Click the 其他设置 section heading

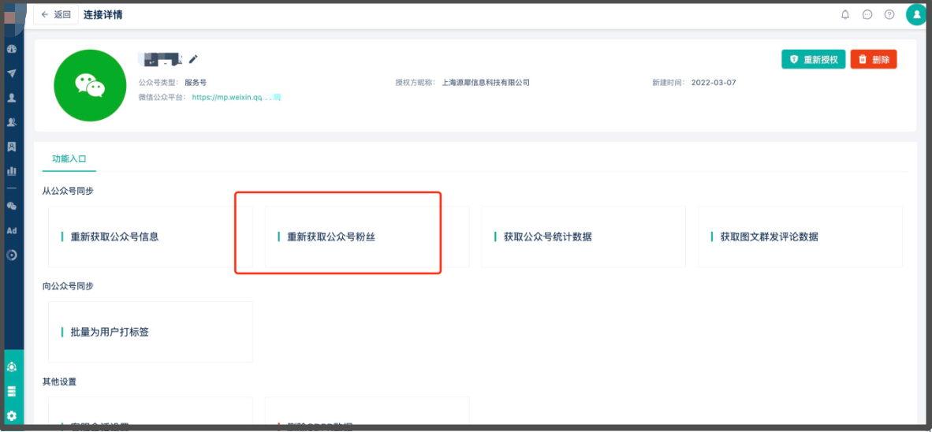click(59, 381)
